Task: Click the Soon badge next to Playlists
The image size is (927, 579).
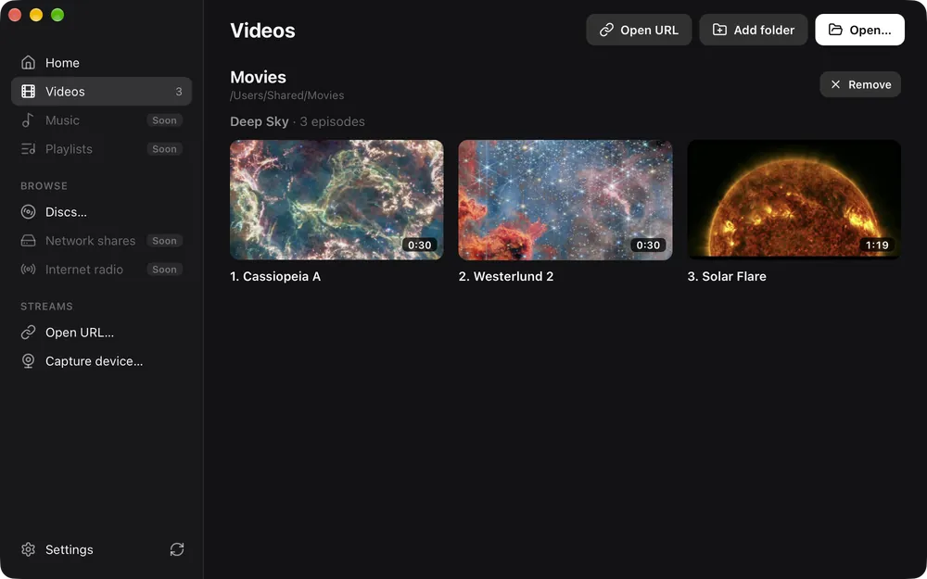Action: tap(164, 149)
